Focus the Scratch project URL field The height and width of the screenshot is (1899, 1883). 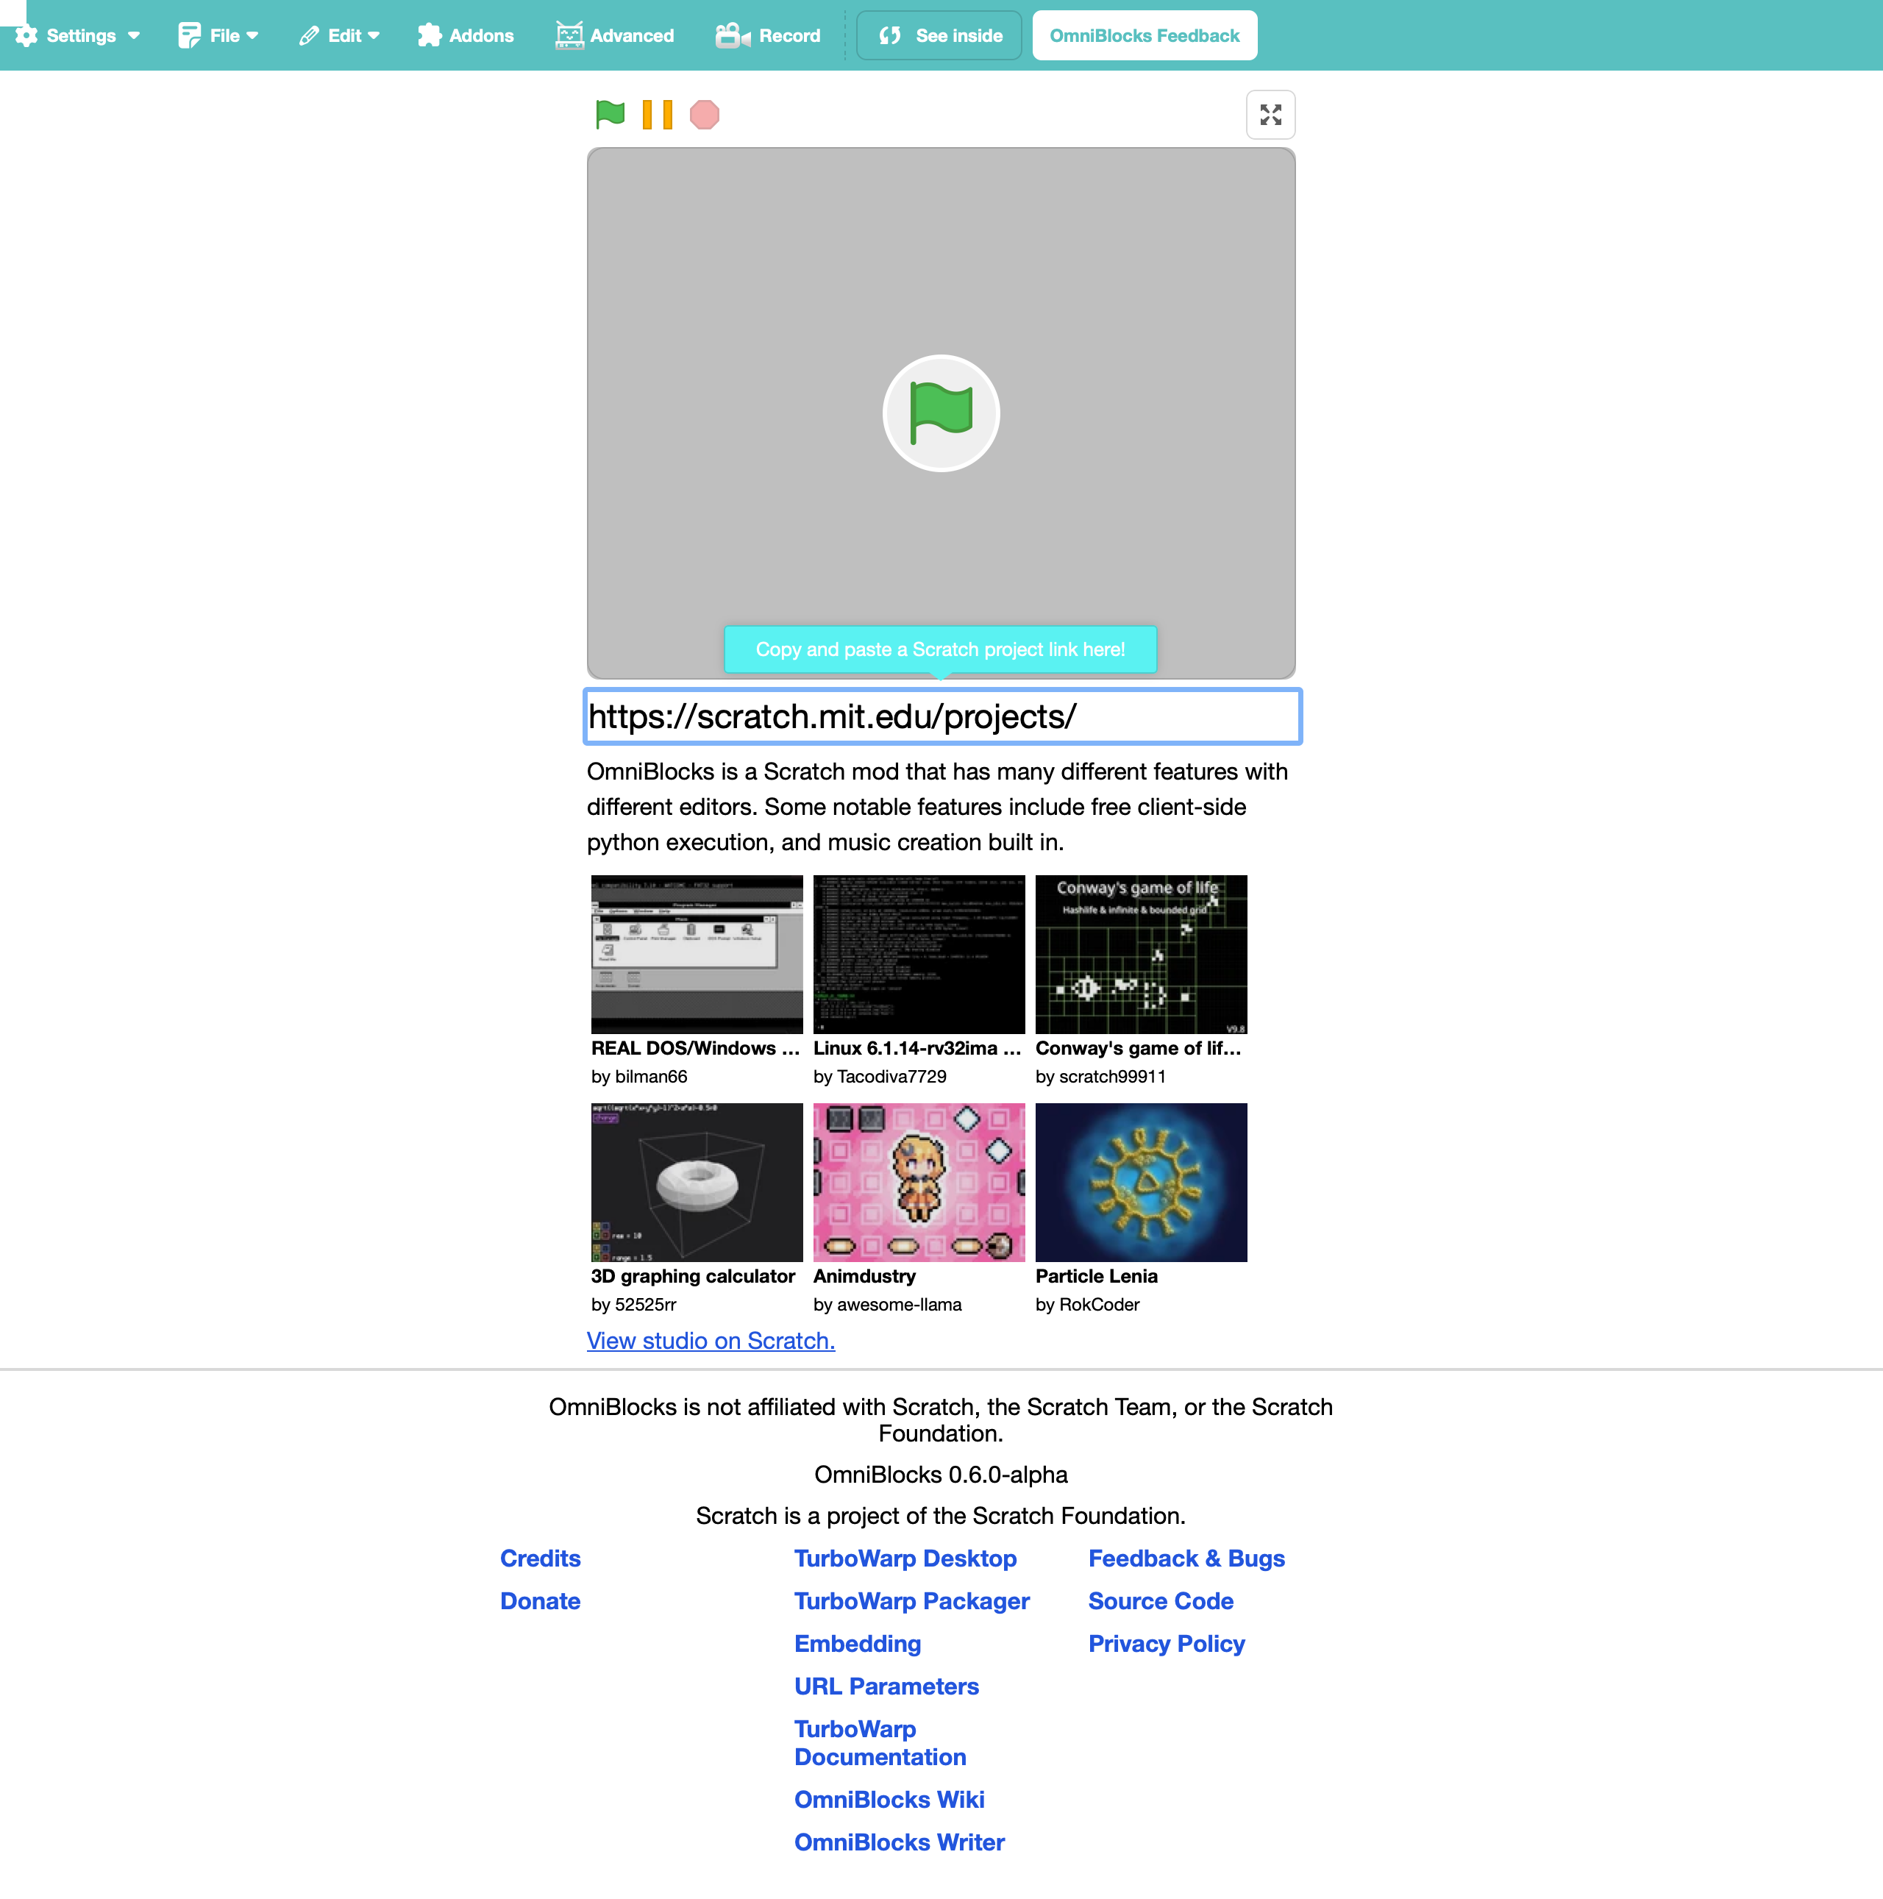coord(941,716)
